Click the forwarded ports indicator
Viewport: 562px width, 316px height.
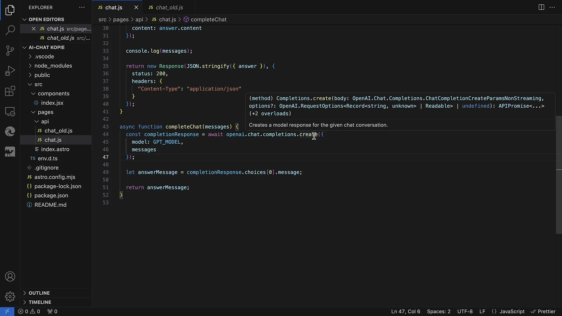(x=52, y=311)
